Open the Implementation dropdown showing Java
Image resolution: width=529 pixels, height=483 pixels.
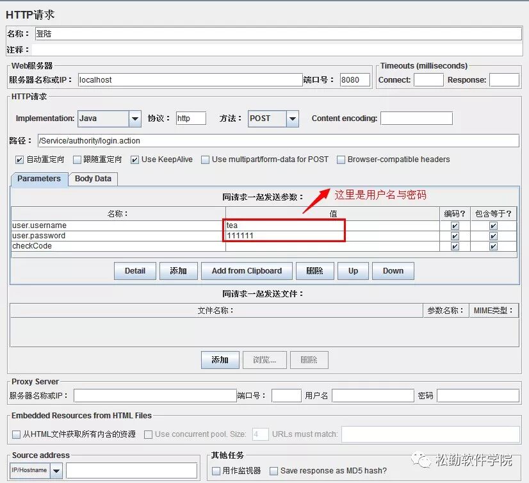click(x=110, y=119)
